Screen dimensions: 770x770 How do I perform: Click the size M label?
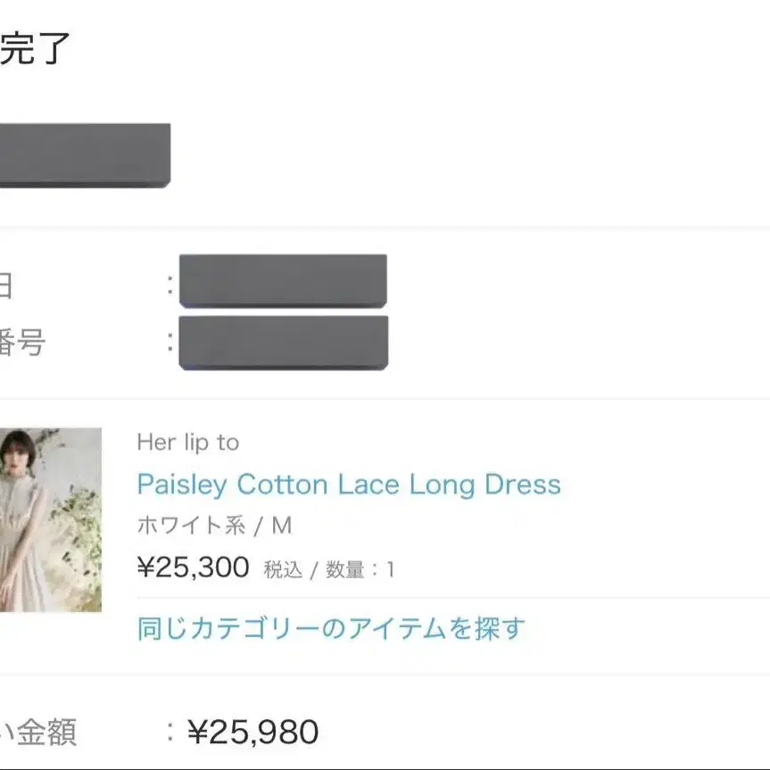click(282, 526)
